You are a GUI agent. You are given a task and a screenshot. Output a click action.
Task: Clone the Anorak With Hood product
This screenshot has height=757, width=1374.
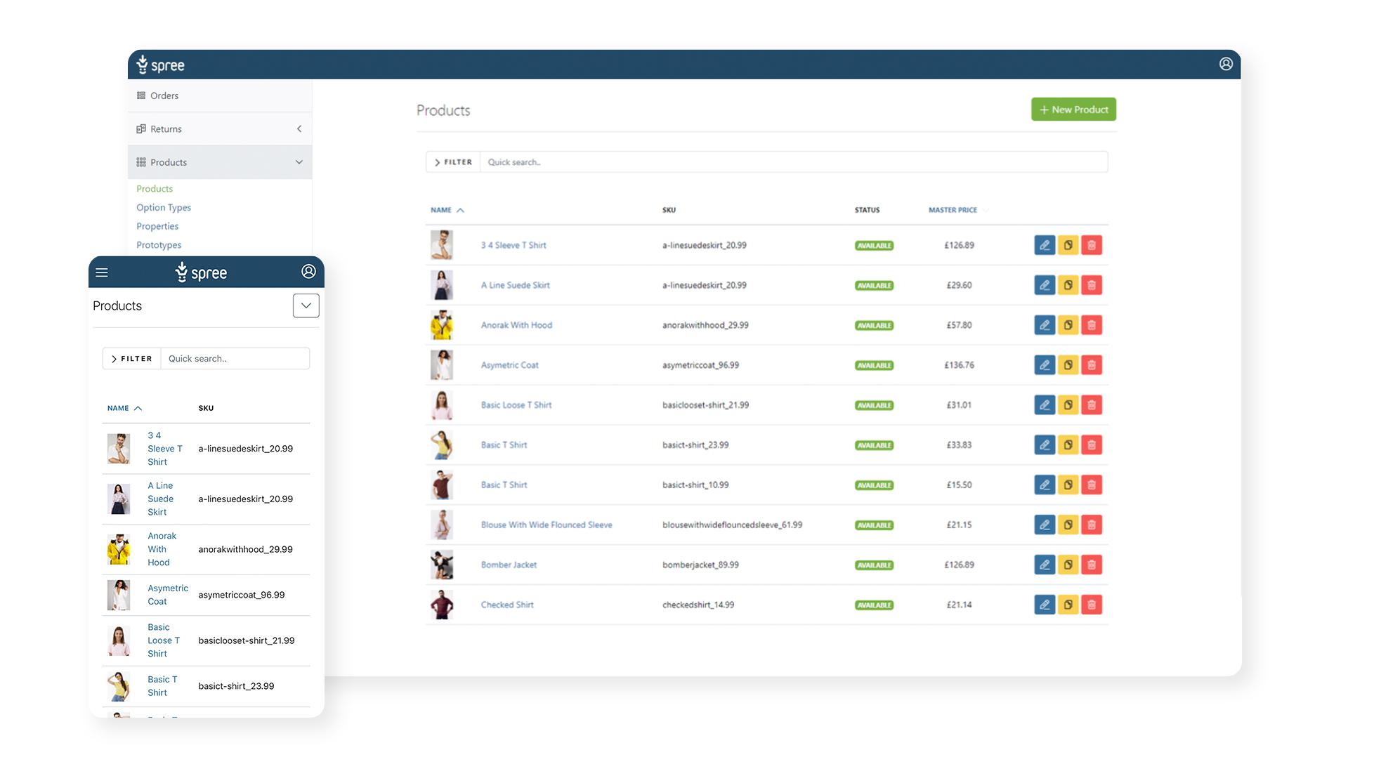pyautogui.click(x=1068, y=325)
